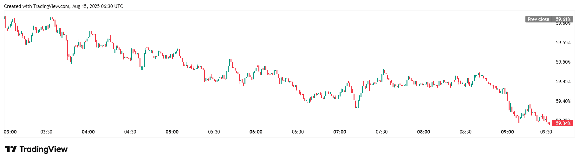579x161 pixels.
Task: Click the 06:30 time marker
Action: pyautogui.click(x=298, y=132)
